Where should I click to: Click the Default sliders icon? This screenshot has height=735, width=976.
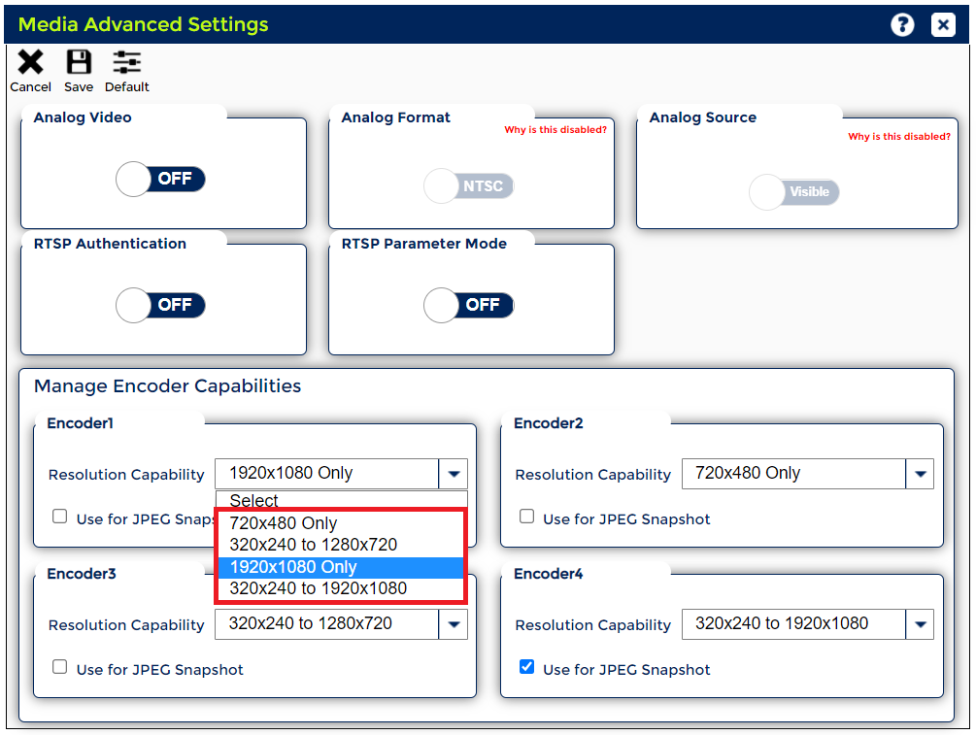tap(126, 62)
